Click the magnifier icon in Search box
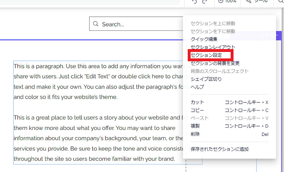 coord(96,24)
